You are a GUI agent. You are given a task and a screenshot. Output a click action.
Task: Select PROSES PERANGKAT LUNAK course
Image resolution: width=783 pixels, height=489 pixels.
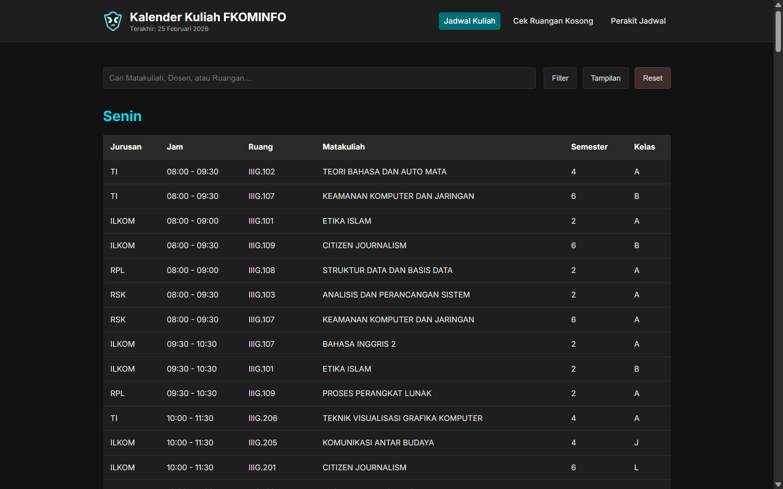point(377,393)
